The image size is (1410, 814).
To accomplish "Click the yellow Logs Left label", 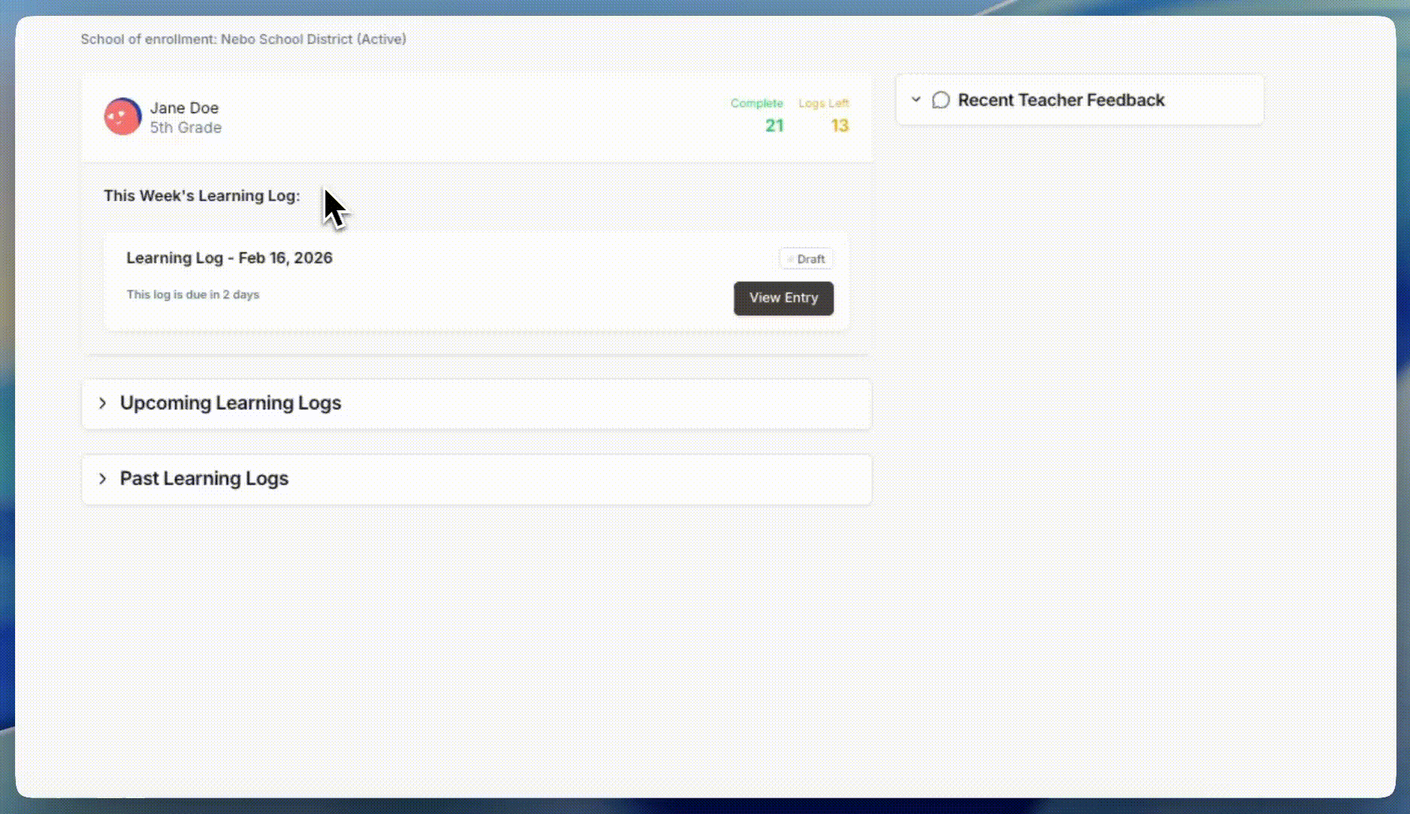I will [823, 103].
